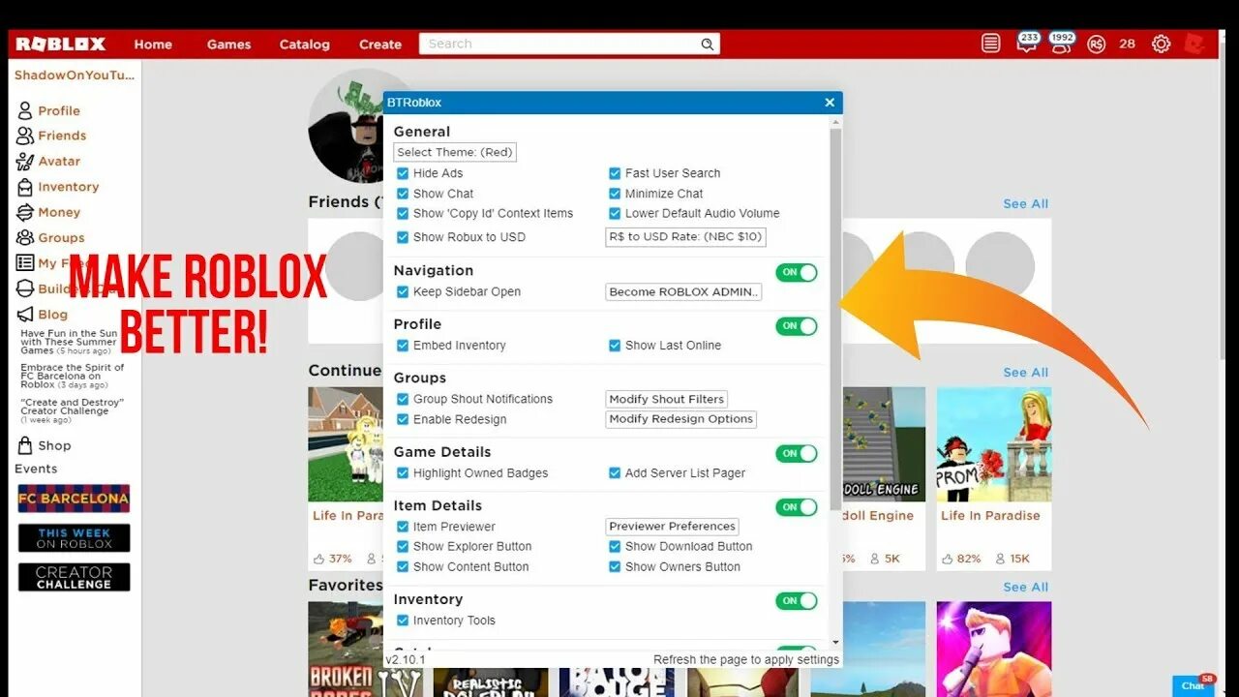Toggle Show 'Copy Id' Context Items checkbox
This screenshot has height=697, width=1239.
coord(403,213)
